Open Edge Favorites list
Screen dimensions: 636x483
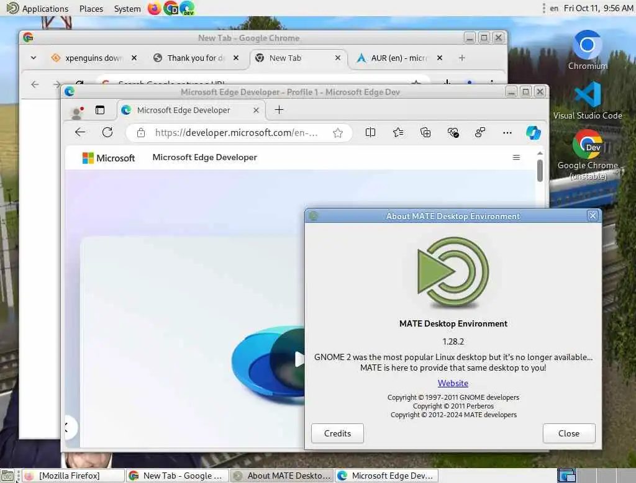coord(398,132)
